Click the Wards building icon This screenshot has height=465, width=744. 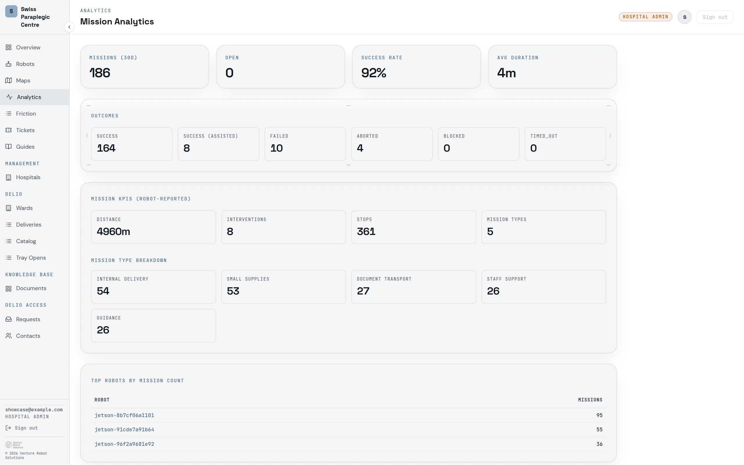[x=9, y=208]
